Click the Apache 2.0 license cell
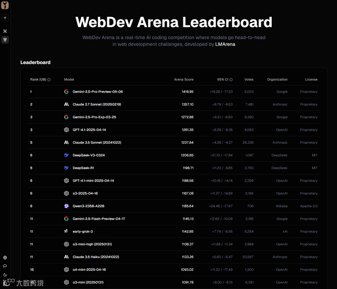The height and width of the screenshot is (289, 337). [x=309, y=206]
